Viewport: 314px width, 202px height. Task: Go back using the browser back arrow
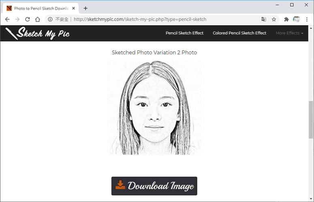7,19
